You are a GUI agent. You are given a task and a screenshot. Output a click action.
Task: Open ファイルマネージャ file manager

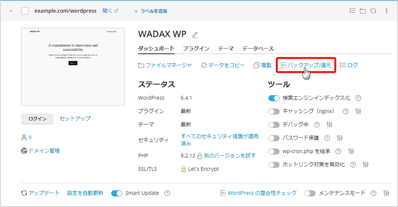click(x=165, y=65)
